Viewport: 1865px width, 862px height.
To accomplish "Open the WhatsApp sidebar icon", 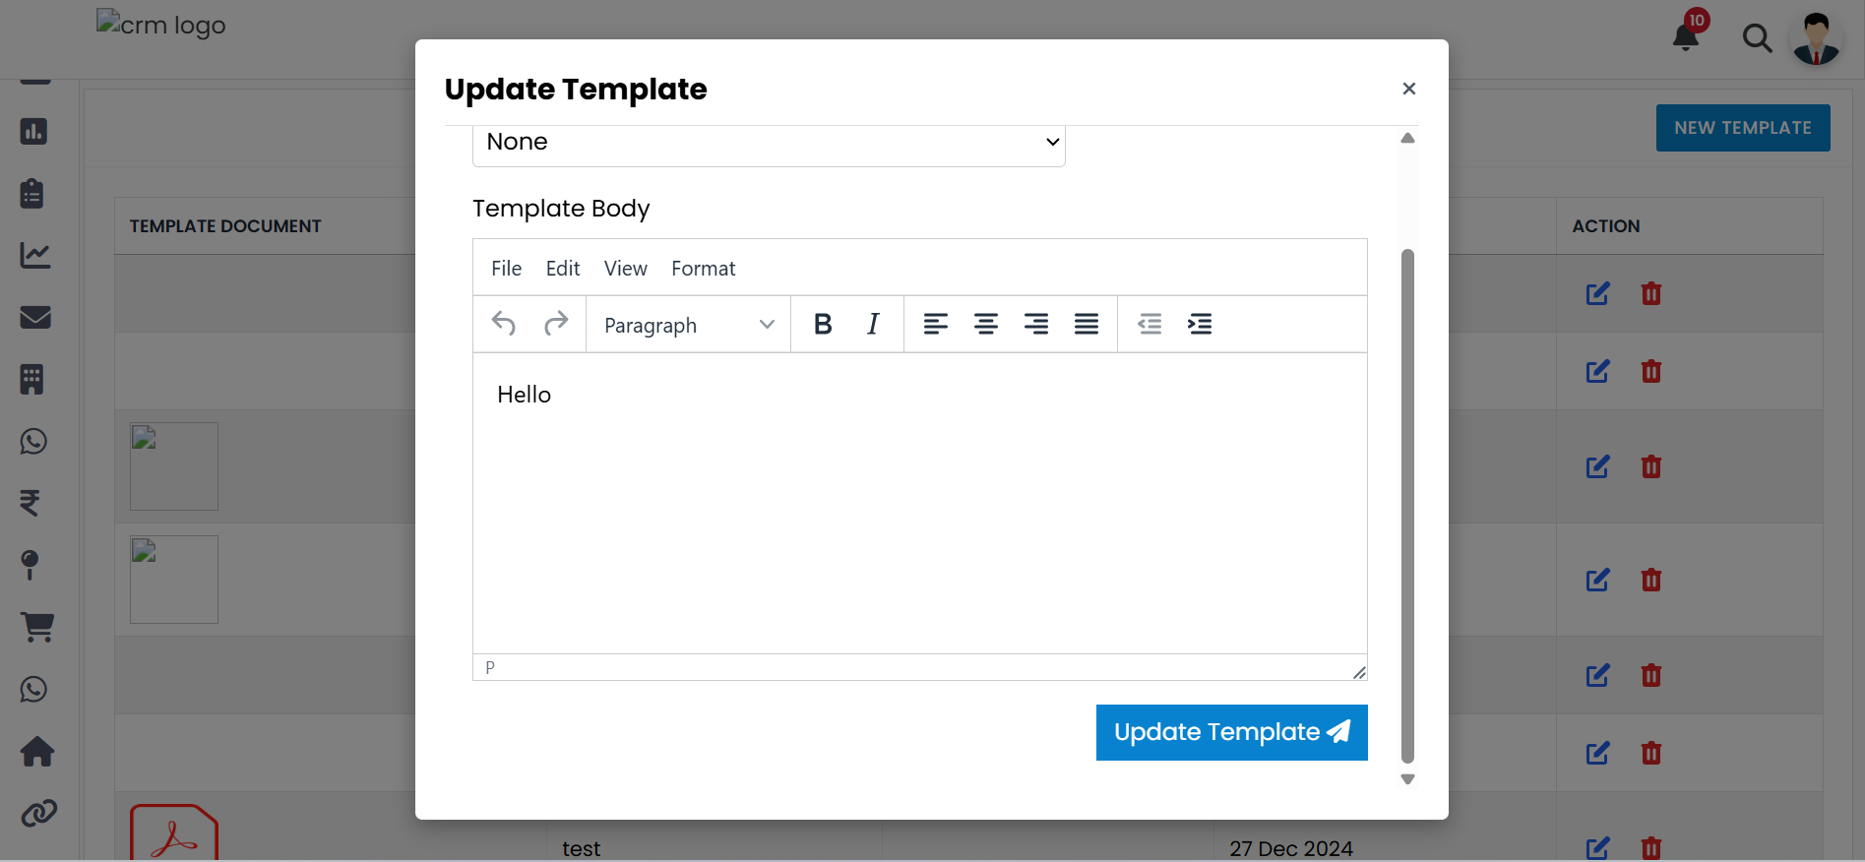I will click(34, 442).
